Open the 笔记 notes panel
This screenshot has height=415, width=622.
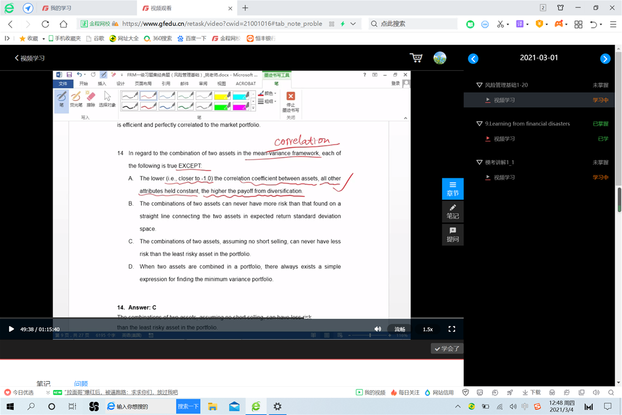pos(452,212)
